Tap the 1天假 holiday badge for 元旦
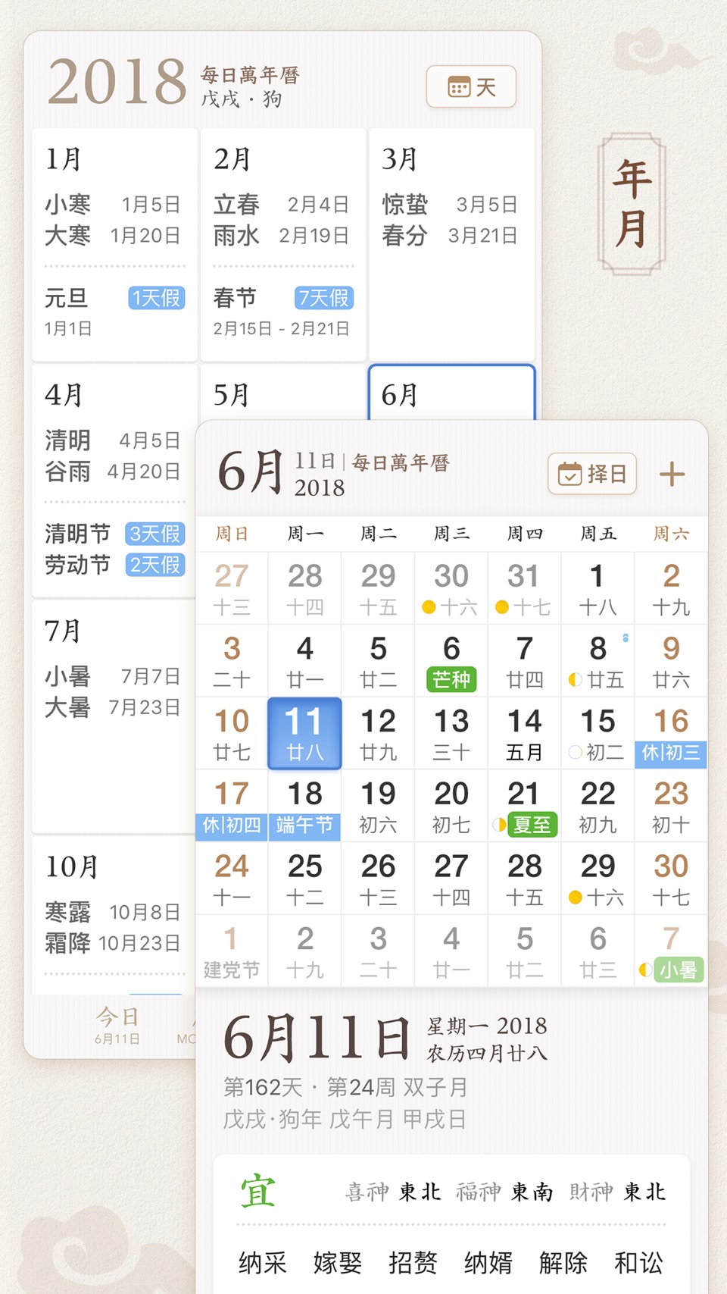 [157, 298]
